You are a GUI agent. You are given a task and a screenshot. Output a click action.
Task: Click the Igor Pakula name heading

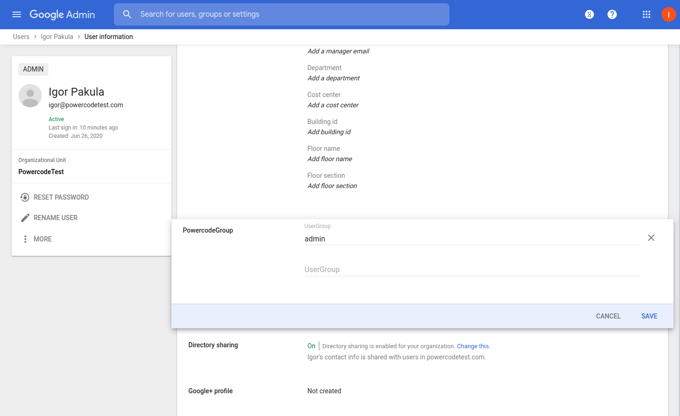coord(77,92)
